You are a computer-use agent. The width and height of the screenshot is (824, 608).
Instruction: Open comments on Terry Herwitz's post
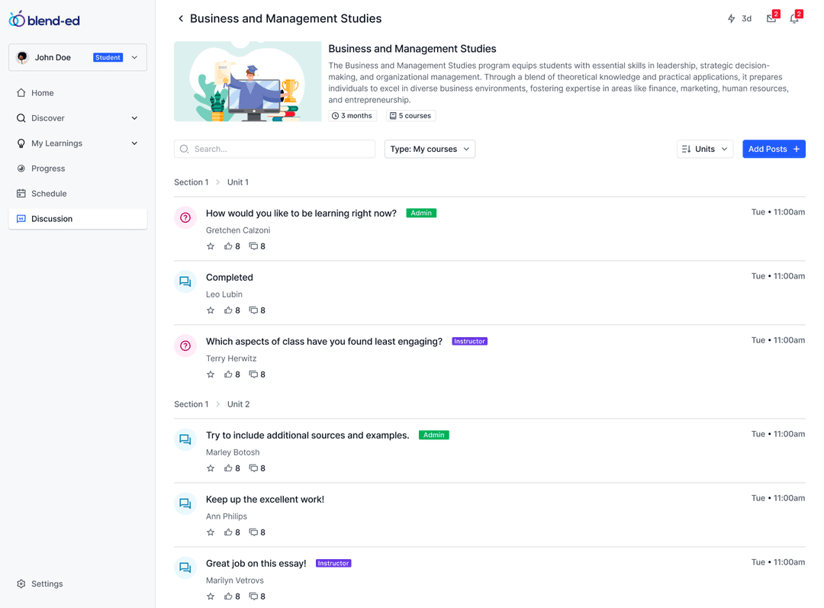click(x=257, y=375)
